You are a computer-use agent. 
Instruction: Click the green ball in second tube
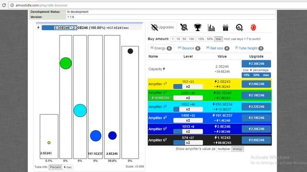click(x=66, y=63)
